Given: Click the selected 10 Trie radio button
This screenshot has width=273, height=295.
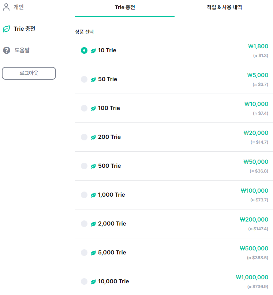Looking at the screenshot, I should tap(84, 50).
